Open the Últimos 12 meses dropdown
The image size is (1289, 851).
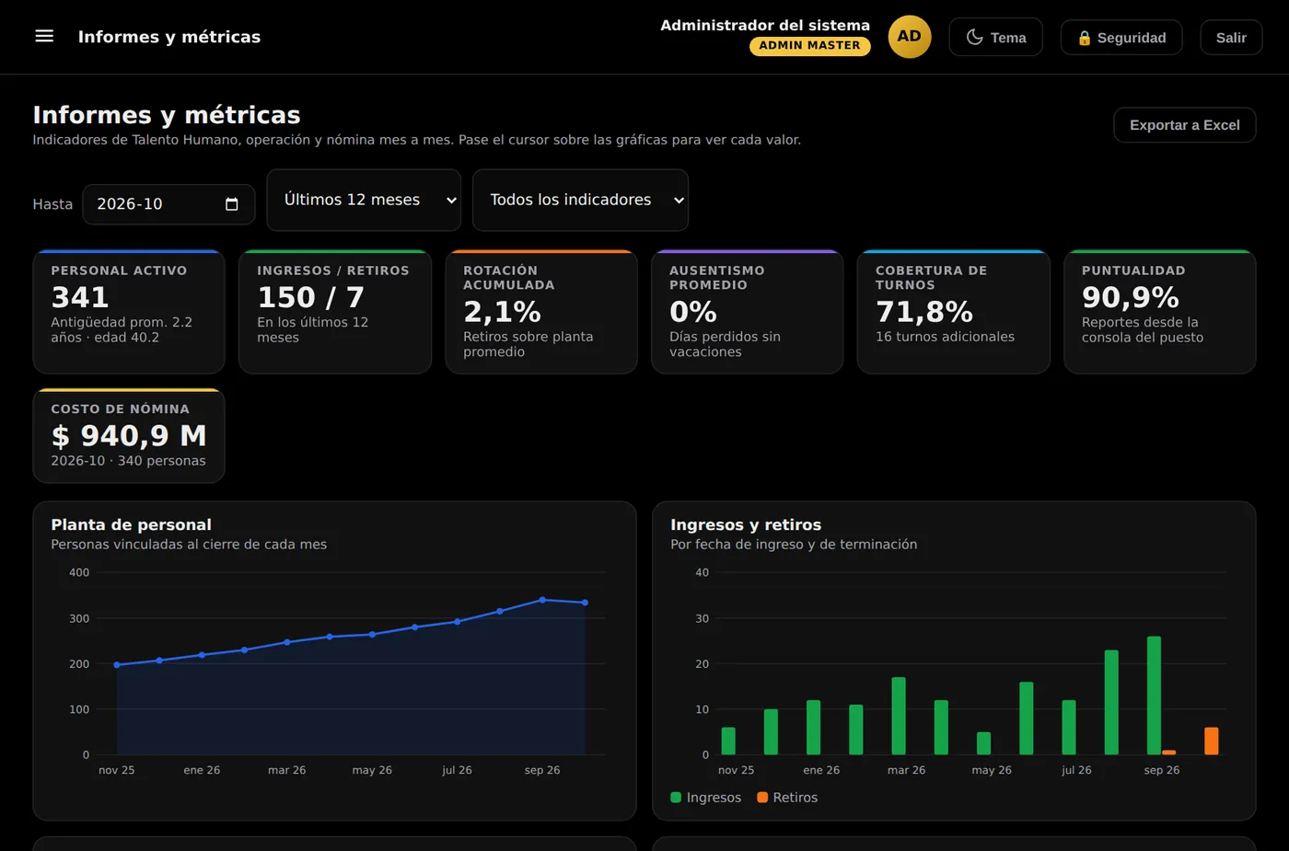click(x=364, y=200)
